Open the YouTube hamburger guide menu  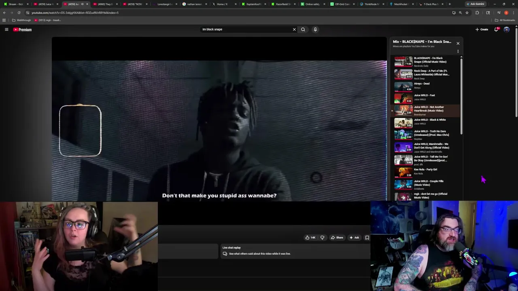(x=6, y=30)
